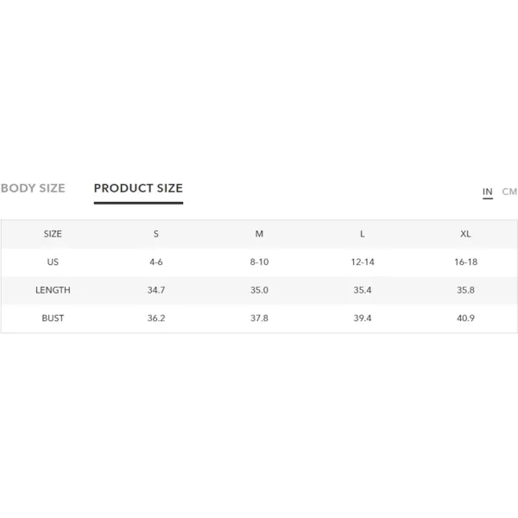Toggle units to IN
This screenshot has height=518, width=518.
(487, 192)
